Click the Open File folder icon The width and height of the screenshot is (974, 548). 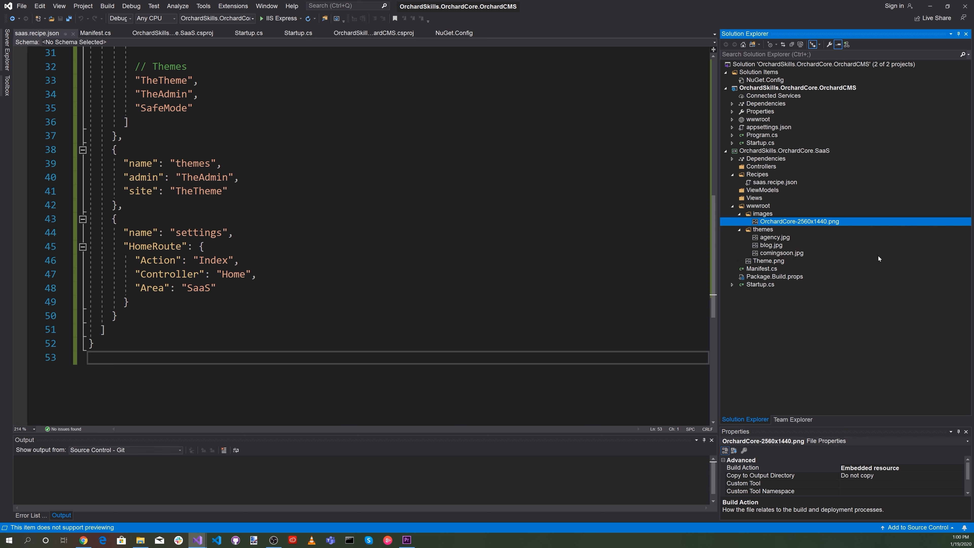pyautogui.click(x=51, y=19)
